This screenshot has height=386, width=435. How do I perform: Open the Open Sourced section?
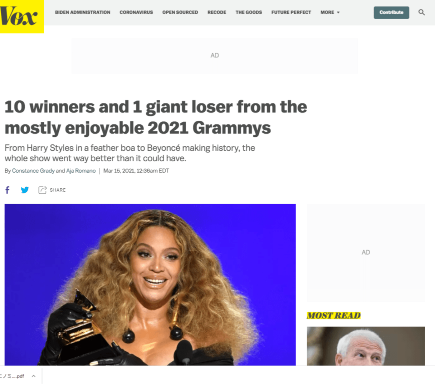180,12
